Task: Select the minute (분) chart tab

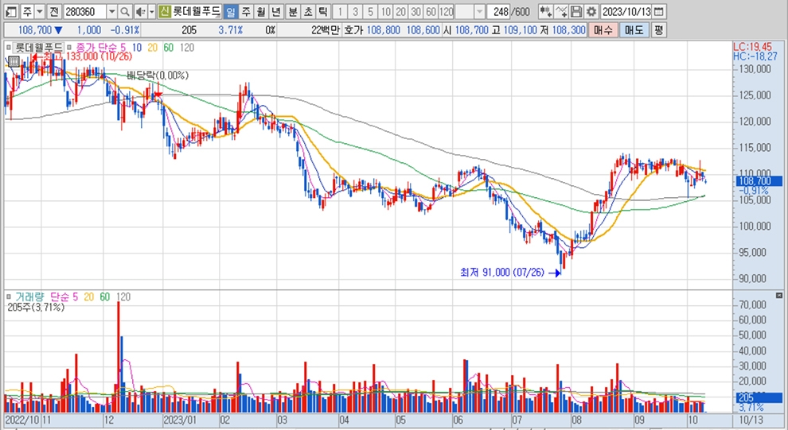Action: 291,12
